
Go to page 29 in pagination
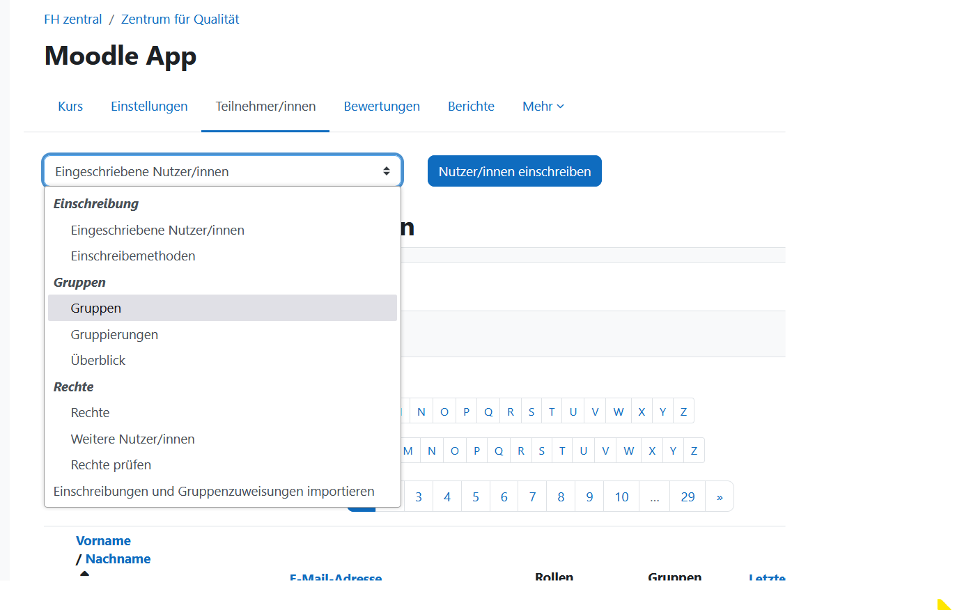(688, 496)
